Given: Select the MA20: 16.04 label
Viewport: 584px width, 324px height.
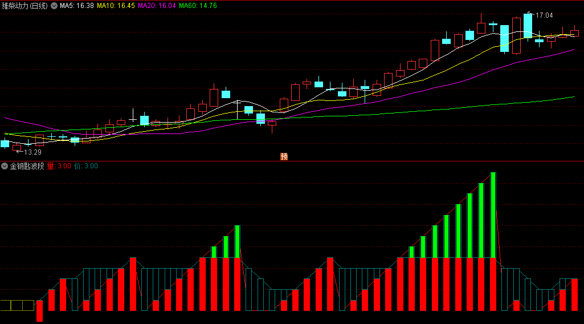Looking at the screenshot, I should coord(157,6).
